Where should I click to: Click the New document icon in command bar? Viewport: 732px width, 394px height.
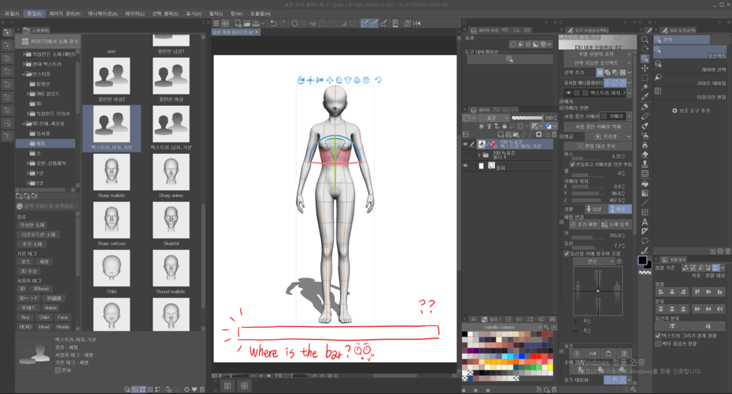pyautogui.click(x=238, y=23)
